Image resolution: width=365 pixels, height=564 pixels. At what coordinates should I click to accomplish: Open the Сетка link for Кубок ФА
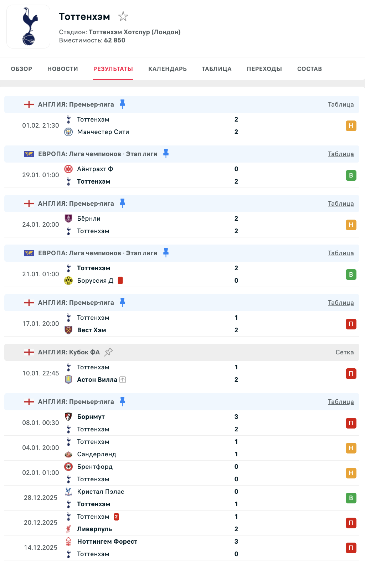[344, 352]
